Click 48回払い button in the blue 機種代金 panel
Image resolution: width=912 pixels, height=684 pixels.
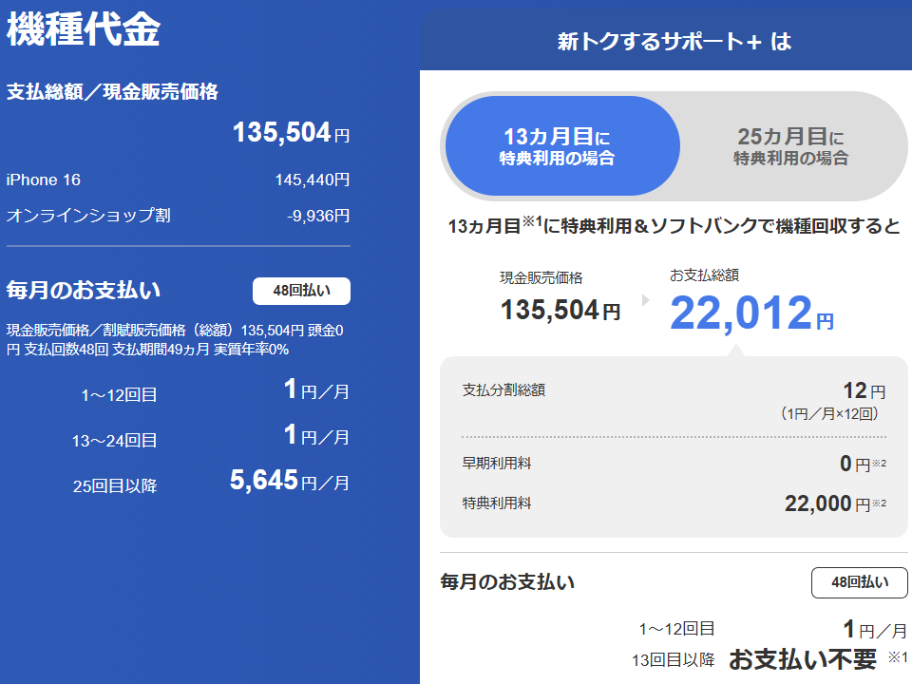pyautogui.click(x=301, y=291)
